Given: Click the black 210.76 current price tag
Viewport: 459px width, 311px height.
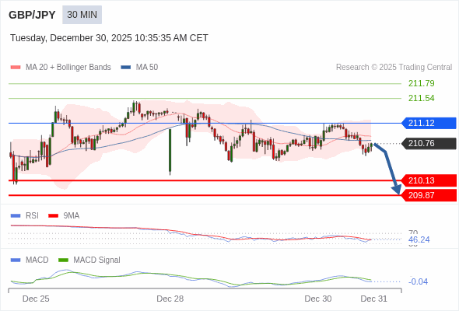Looking at the screenshot, I should click(x=429, y=143).
